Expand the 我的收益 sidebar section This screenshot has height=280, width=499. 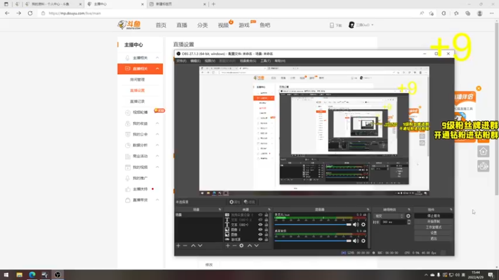click(x=157, y=123)
